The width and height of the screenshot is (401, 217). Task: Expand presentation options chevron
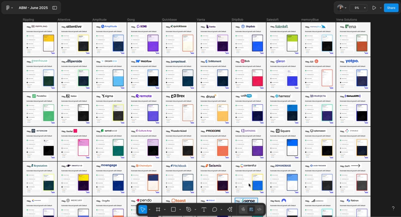pyautogui.click(x=380, y=8)
